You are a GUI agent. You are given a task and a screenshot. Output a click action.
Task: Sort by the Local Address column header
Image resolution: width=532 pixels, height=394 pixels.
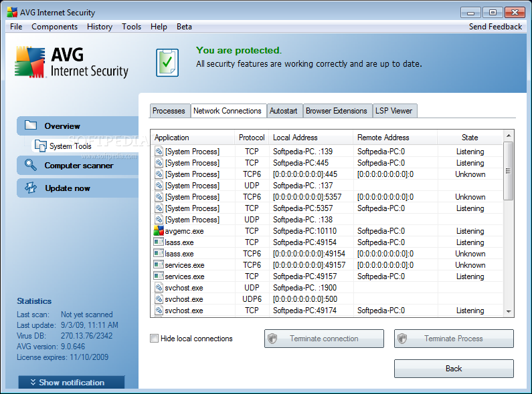[x=311, y=138]
